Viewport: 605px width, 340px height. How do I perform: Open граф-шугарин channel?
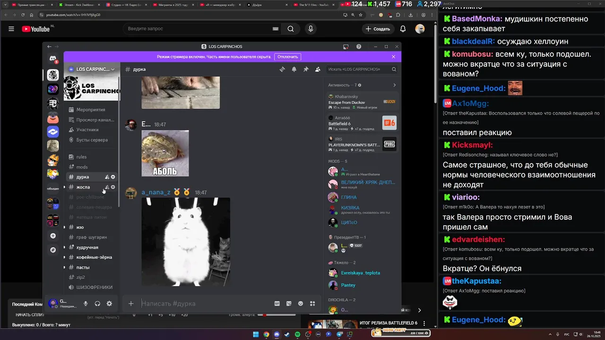pyautogui.click(x=91, y=237)
